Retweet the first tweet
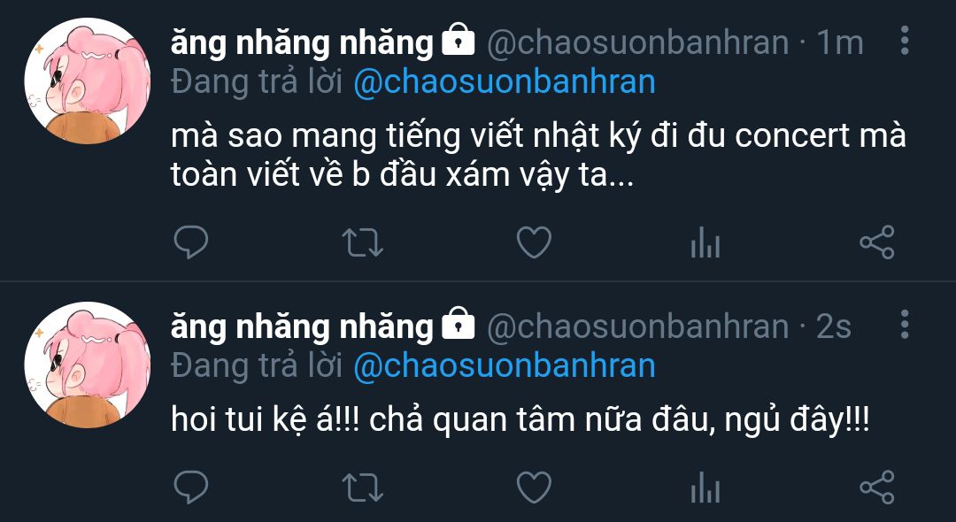The height and width of the screenshot is (522, 956). [x=362, y=242]
